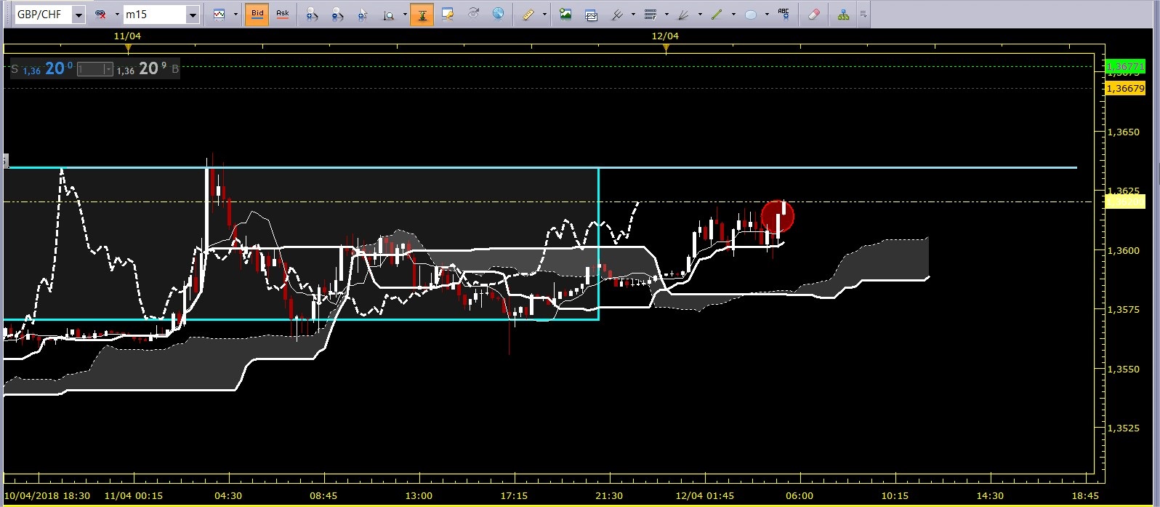The height and width of the screenshot is (507, 1160).
Task: Select the ruler measurement tool
Action: 528,14
